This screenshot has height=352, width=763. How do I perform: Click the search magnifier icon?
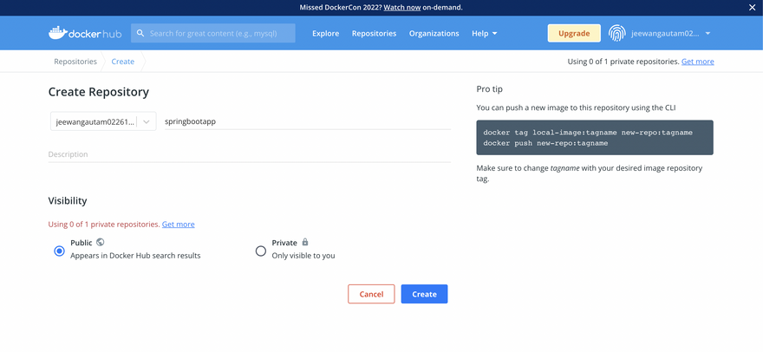coord(140,33)
